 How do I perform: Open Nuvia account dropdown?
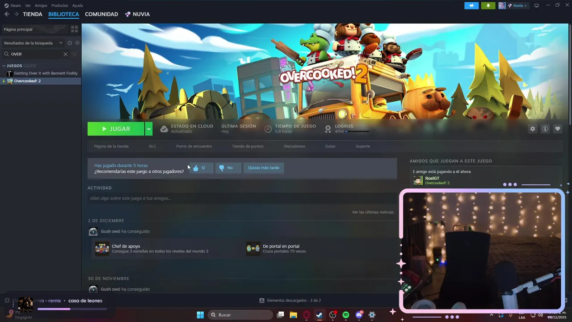click(x=517, y=5)
